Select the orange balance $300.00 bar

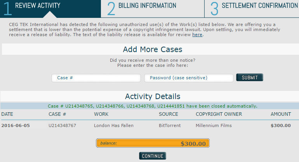pyautogui.click(x=153, y=143)
